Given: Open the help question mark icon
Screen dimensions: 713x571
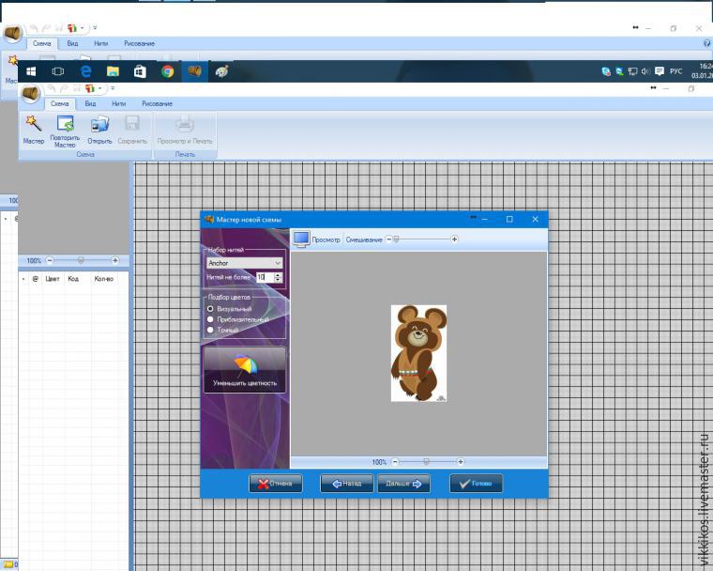Looking at the screenshot, I should (x=707, y=43).
